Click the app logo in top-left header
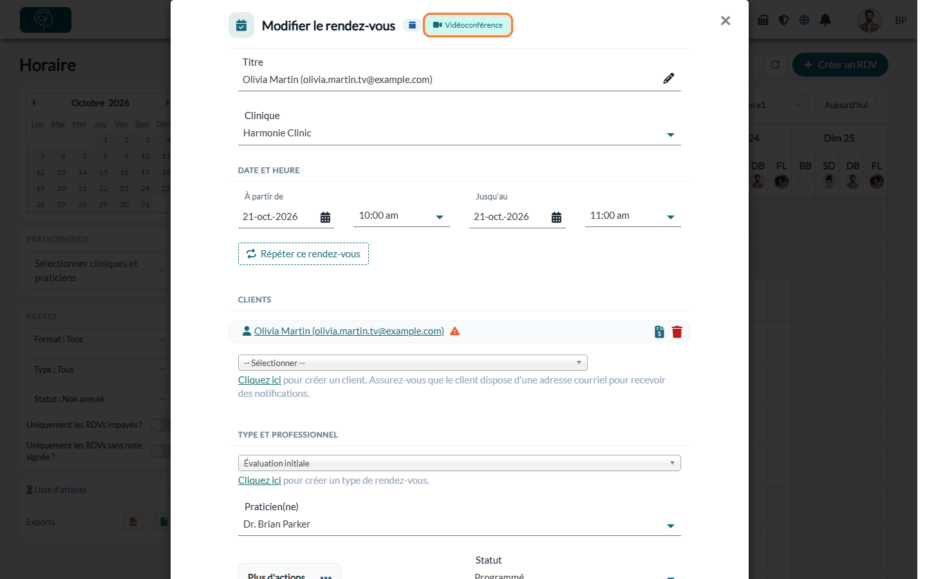Viewport: 927px width, 579px height. point(46,20)
